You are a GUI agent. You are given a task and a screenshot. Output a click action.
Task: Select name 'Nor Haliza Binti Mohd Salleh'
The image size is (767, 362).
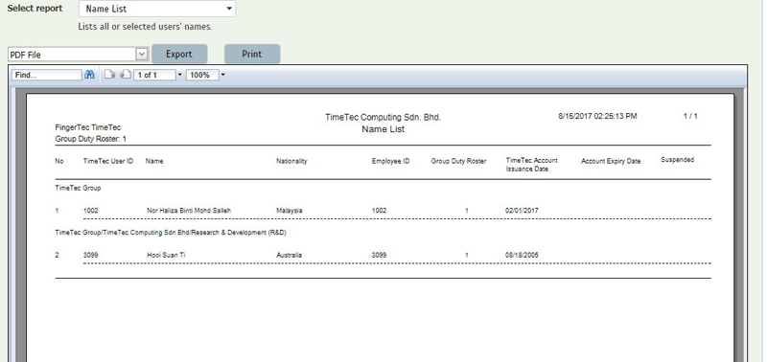(189, 211)
